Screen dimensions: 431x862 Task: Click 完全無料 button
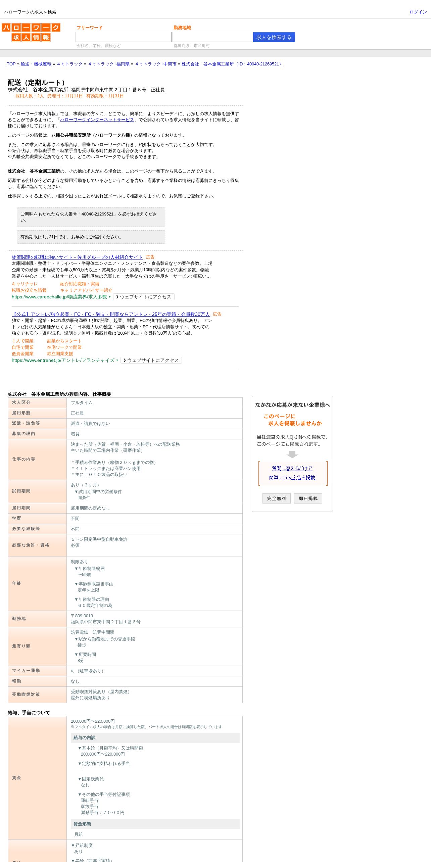click(x=277, y=498)
